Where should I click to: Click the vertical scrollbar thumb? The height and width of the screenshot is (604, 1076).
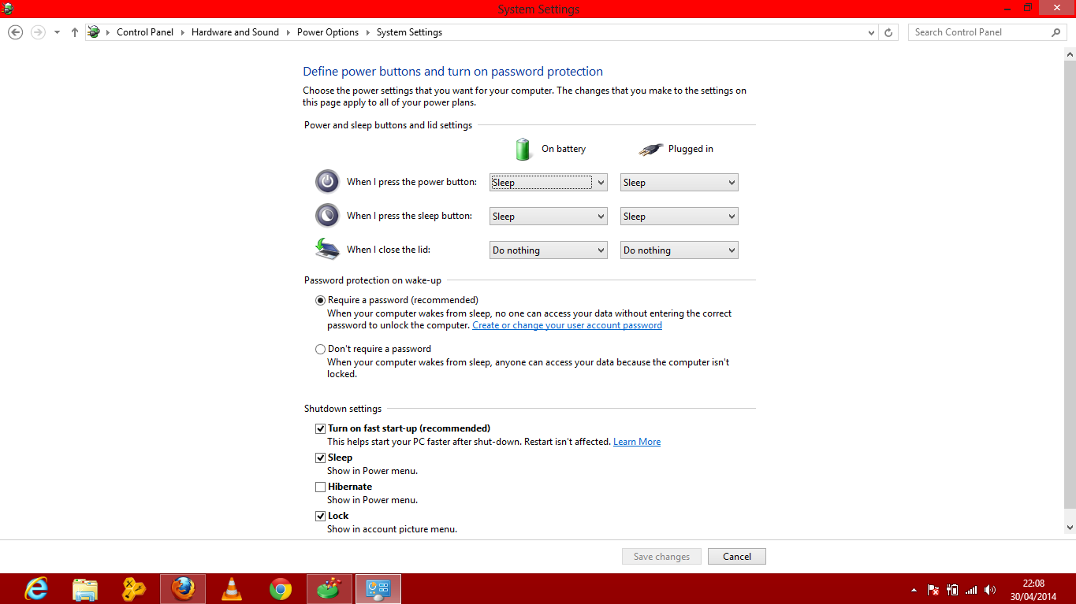(1070, 283)
